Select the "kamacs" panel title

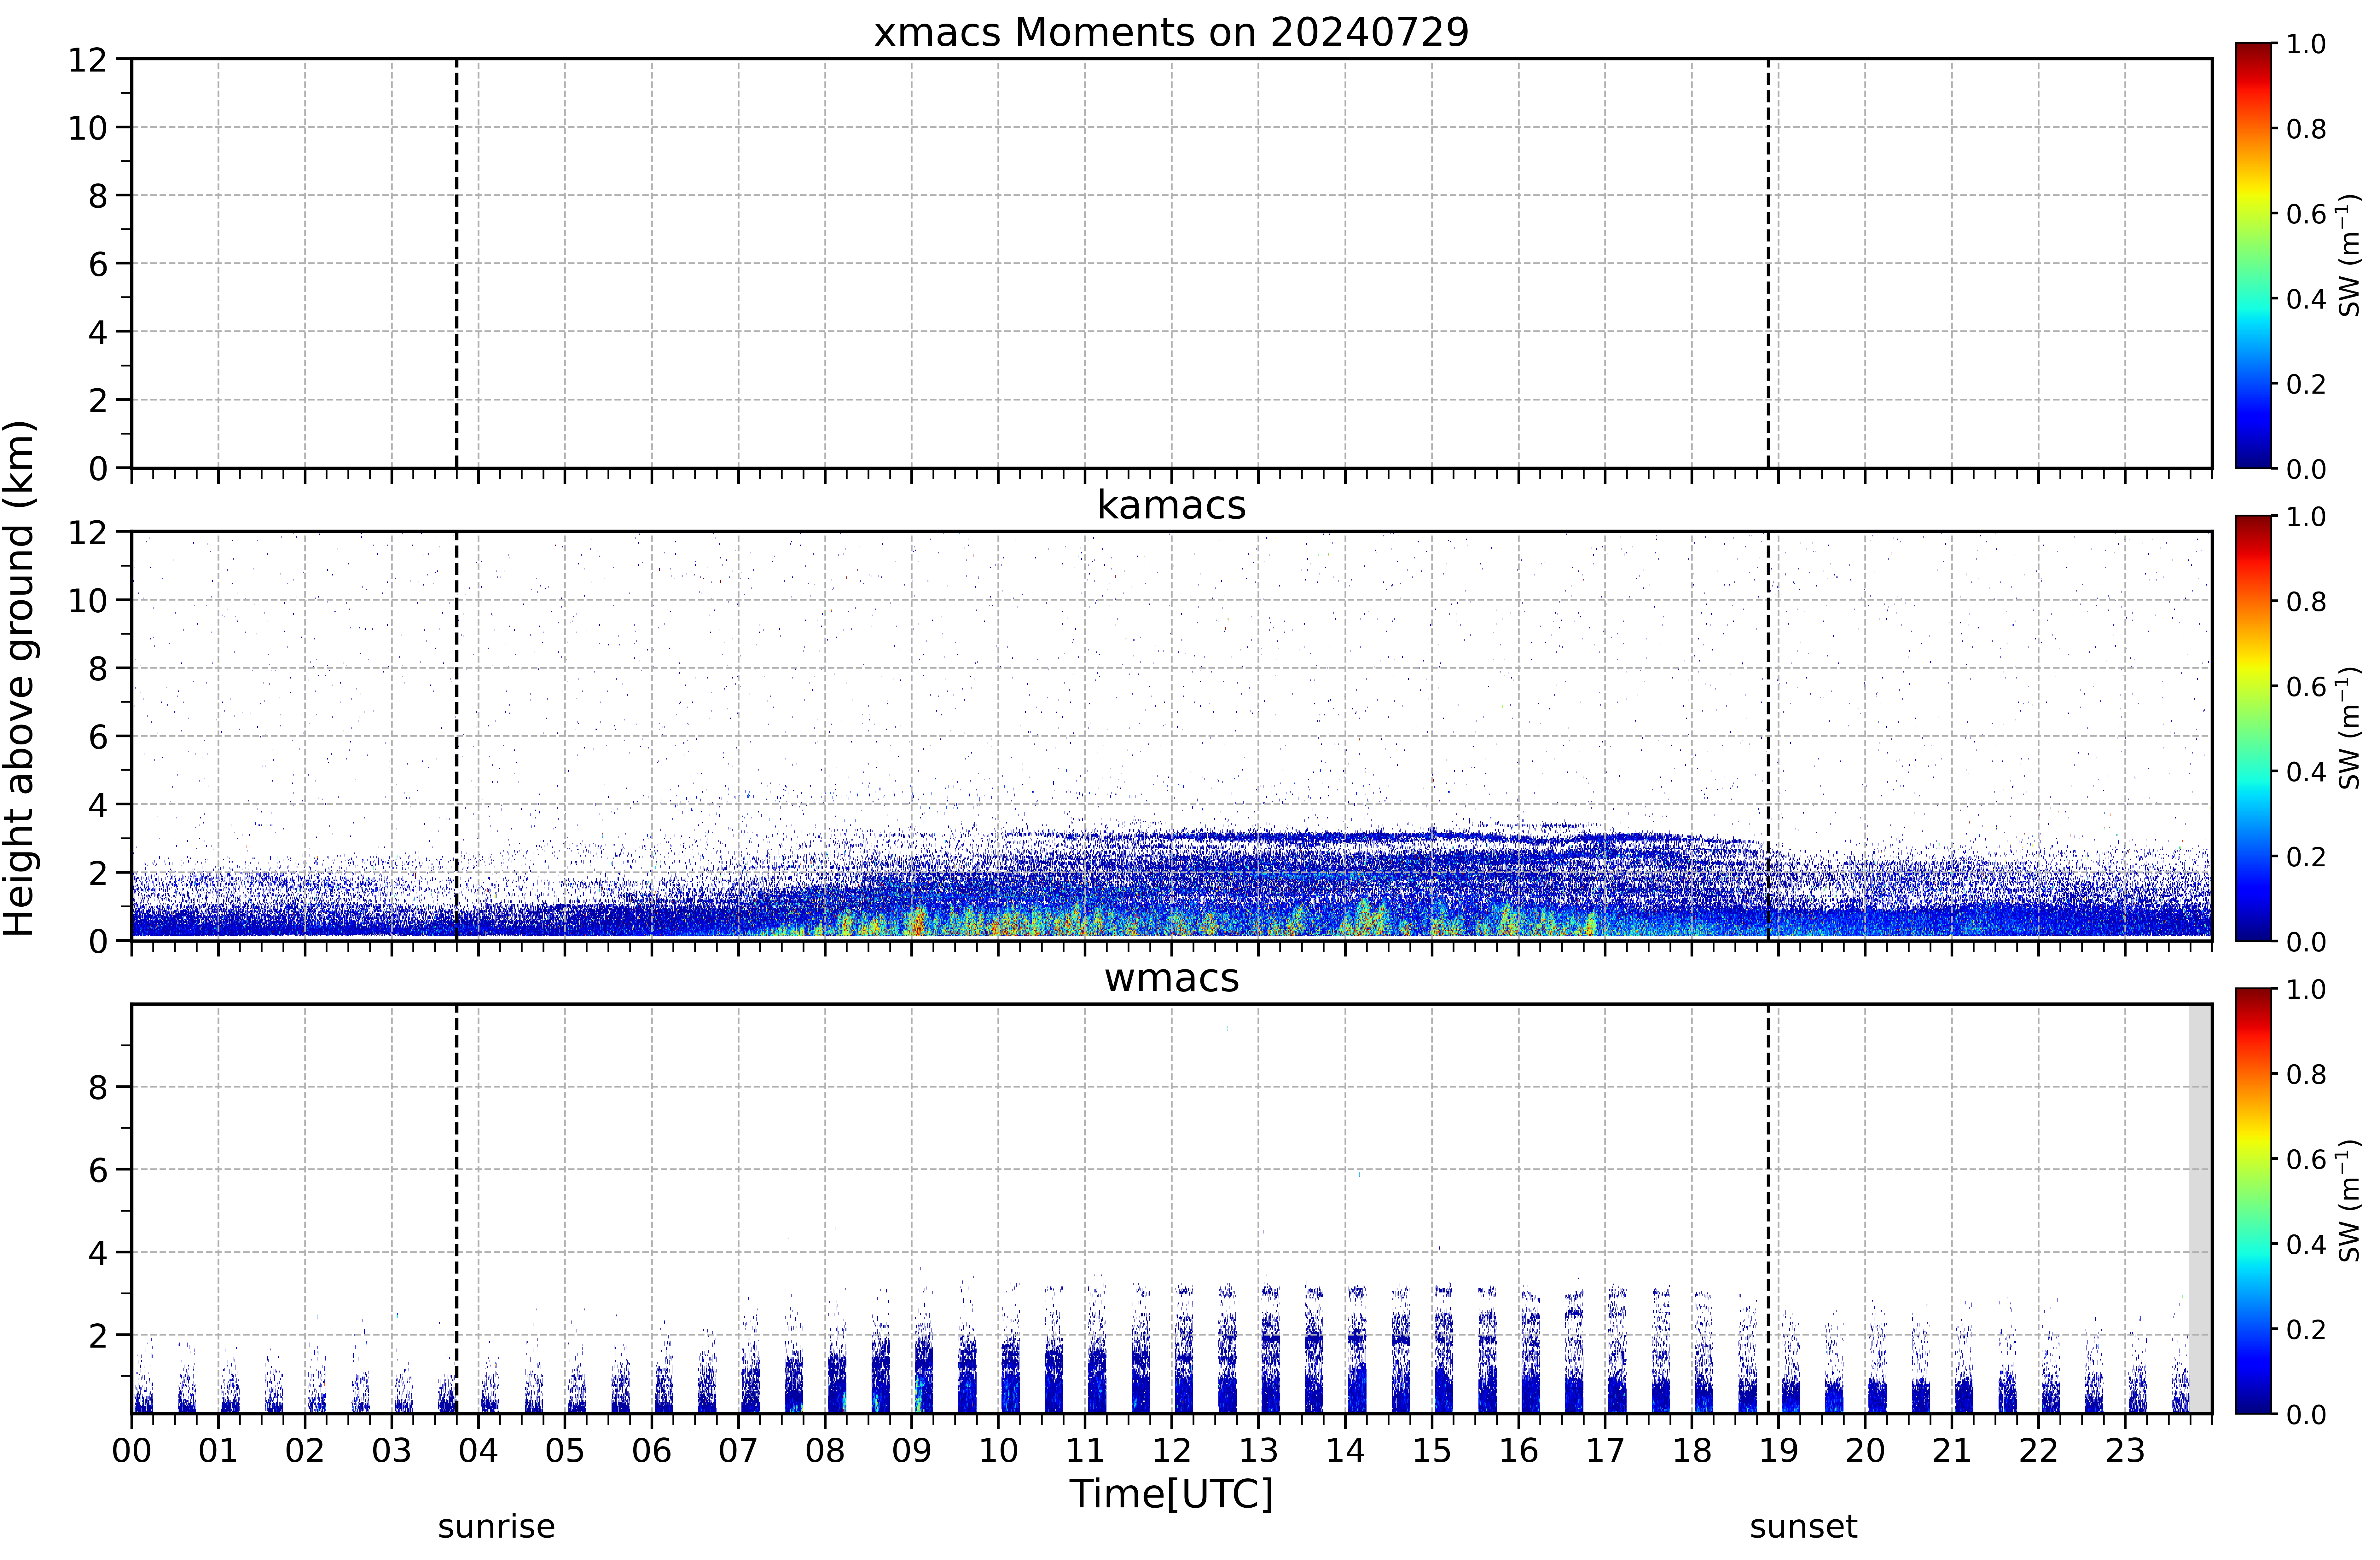(1171, 505)
